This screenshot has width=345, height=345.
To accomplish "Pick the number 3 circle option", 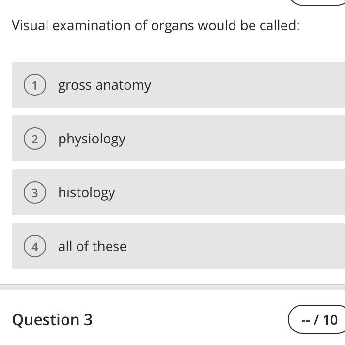I will point(34,193).
